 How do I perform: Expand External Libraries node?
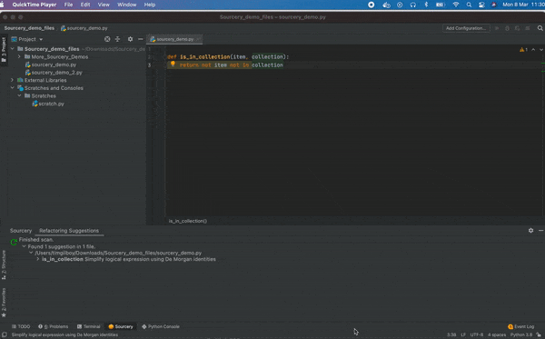[x=12, y=80]
